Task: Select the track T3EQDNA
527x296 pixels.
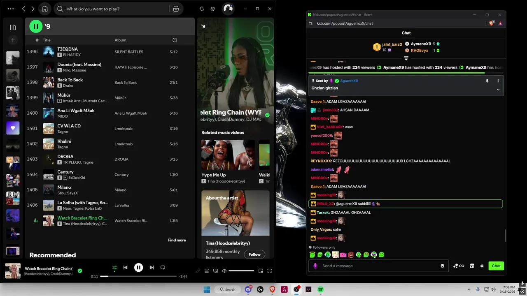Action: [x=68, y=49]
